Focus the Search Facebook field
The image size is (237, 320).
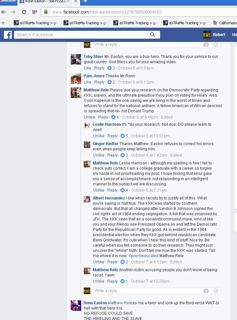click(80, 35)
